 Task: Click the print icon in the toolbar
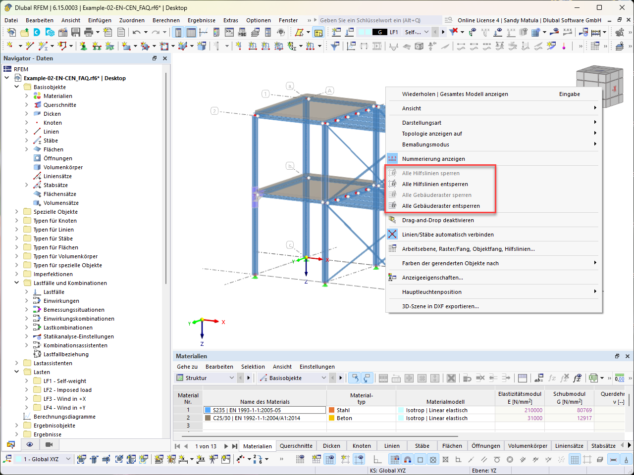89,32
